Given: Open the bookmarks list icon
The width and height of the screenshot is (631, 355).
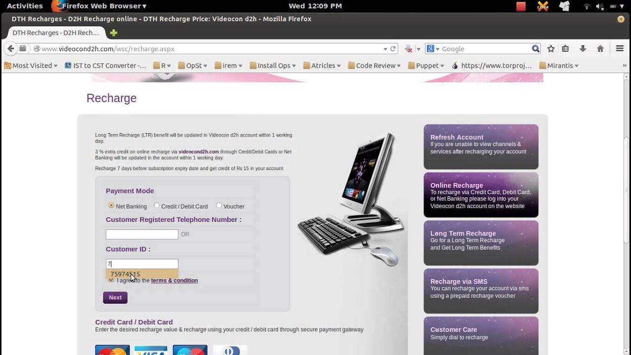Looking at the screenshot, I should coord(565,49).
